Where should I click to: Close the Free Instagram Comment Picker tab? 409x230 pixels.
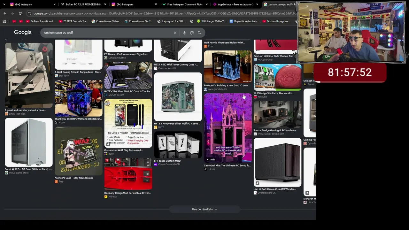pyautogui.click(x=207, y=4)
